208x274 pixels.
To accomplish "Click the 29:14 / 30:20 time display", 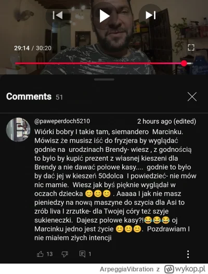I will pos(33,48).
